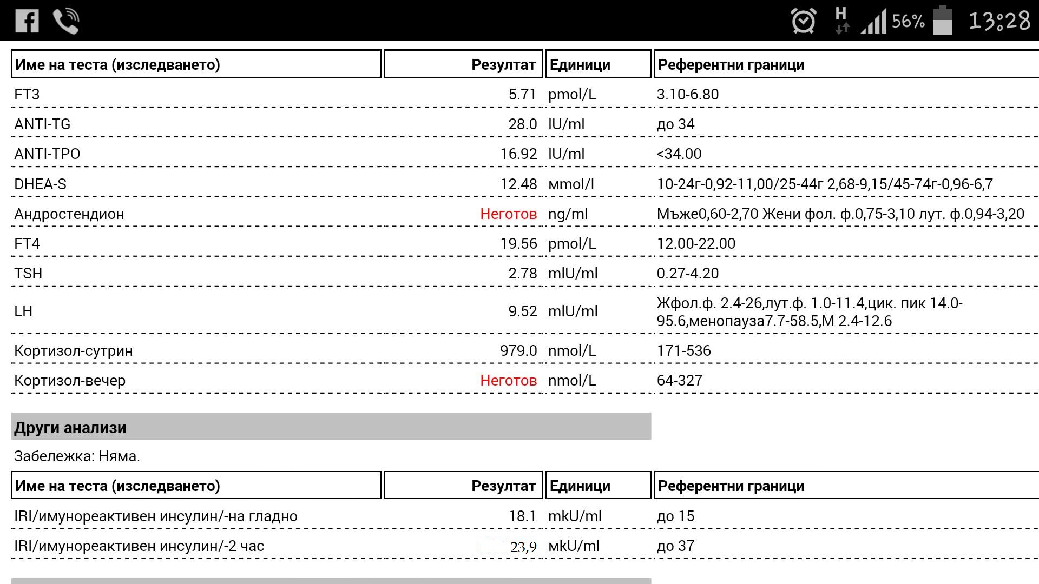Viewport: 1039px width, 584px height.
Task: Select DHEA-S age-based reference ranges
Action: pos(825,184)
